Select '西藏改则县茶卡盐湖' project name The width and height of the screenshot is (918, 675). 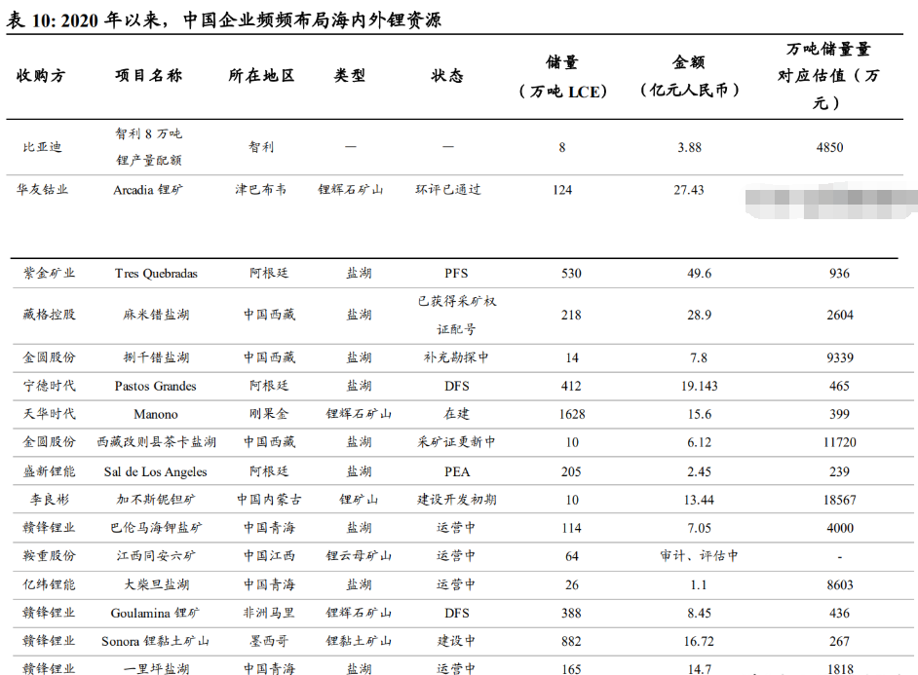click(x=156, y=442)
